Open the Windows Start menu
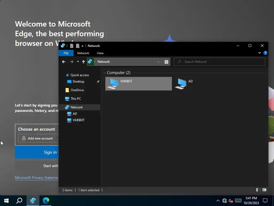The width and height of the screenshot is (274, 206). tap(6, 201)
